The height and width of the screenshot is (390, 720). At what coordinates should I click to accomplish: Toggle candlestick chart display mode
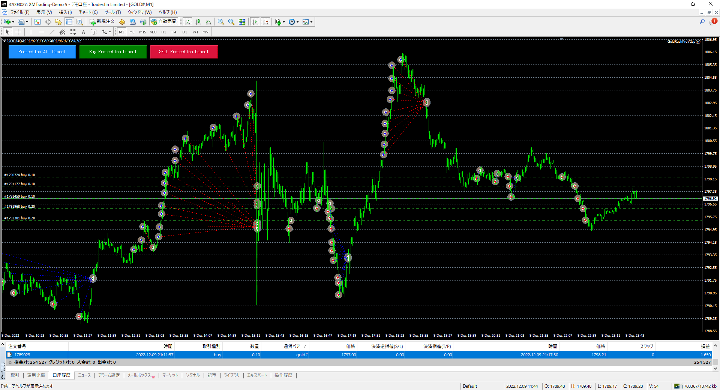[198, 22]
